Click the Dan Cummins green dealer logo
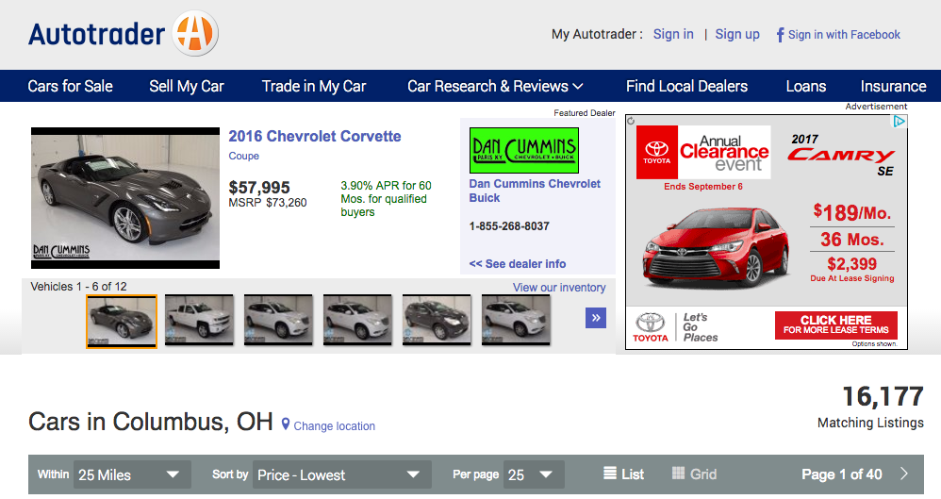 (524, 150)
